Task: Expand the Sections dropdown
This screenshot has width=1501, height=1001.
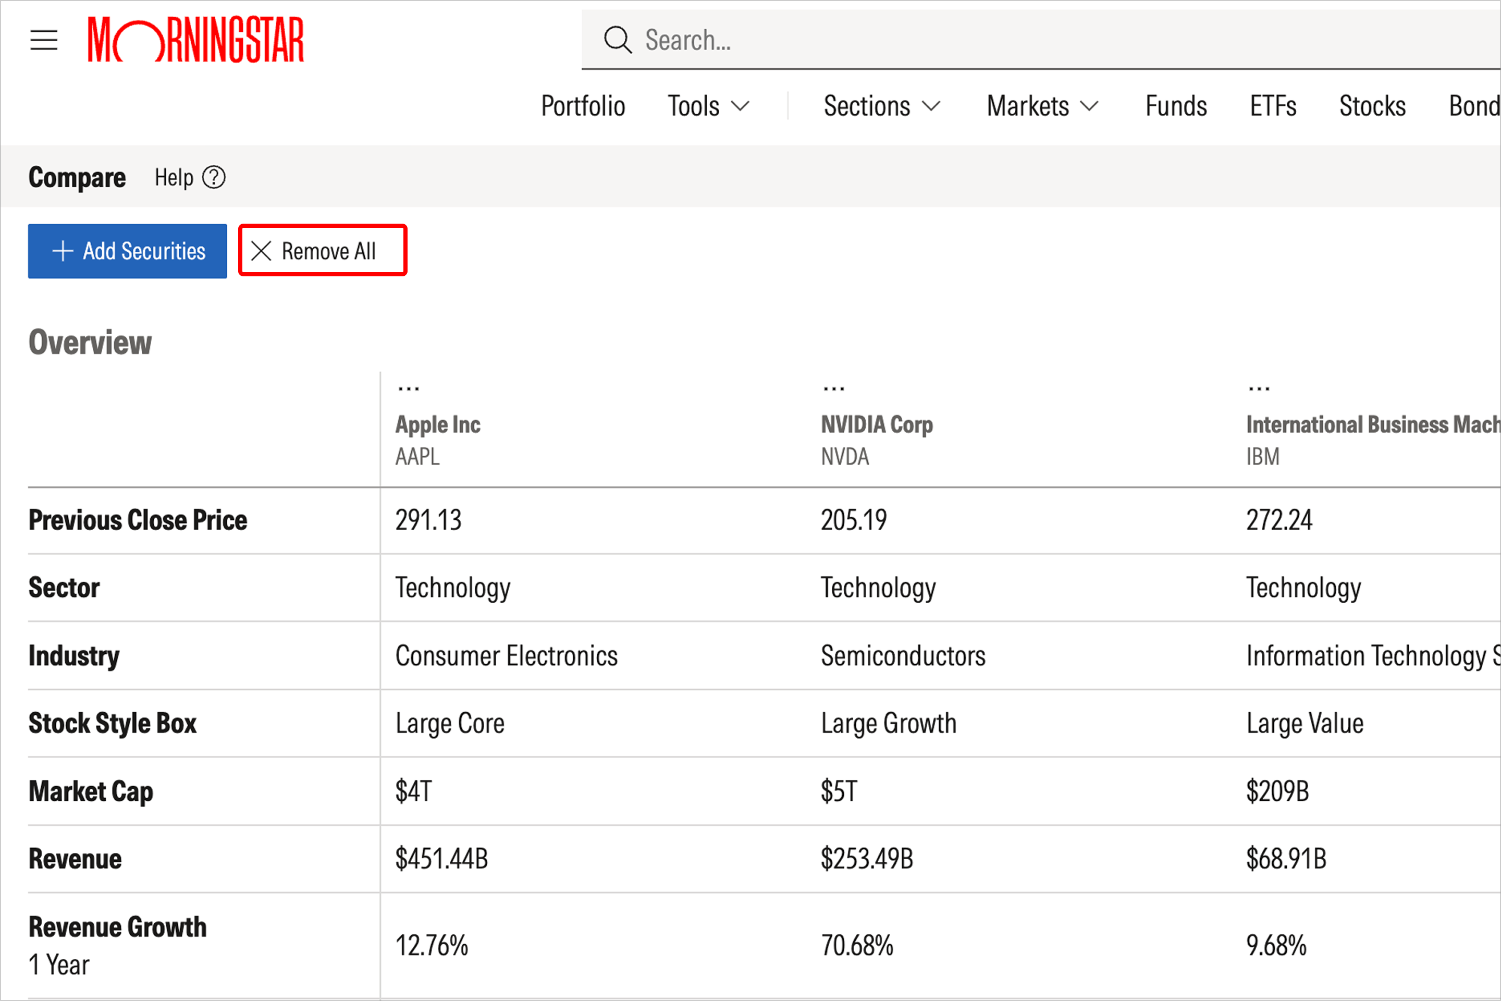Action: [x=882, y=106]
